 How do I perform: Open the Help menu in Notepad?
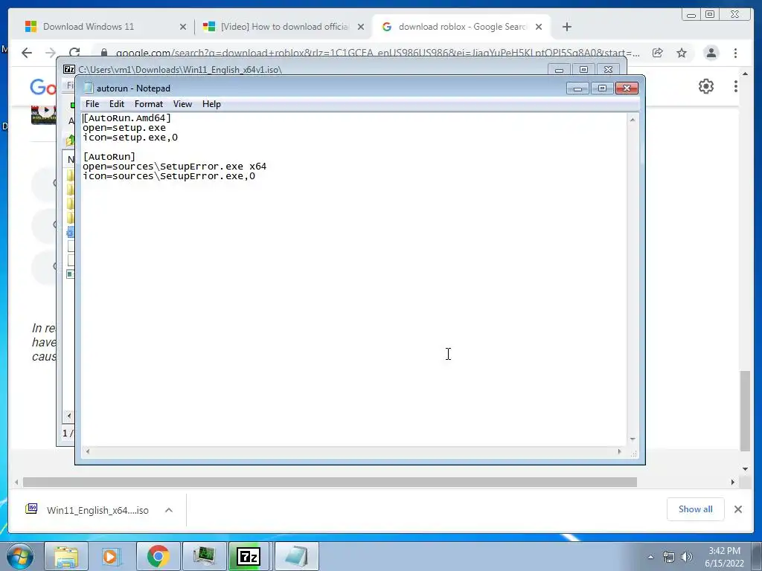click(x=211, y=104)
